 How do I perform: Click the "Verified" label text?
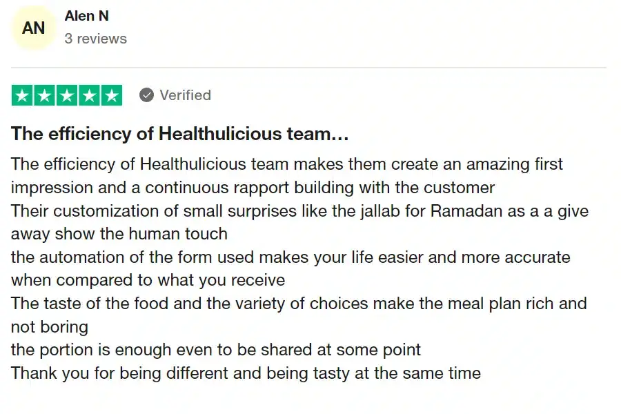coord(185,95)
